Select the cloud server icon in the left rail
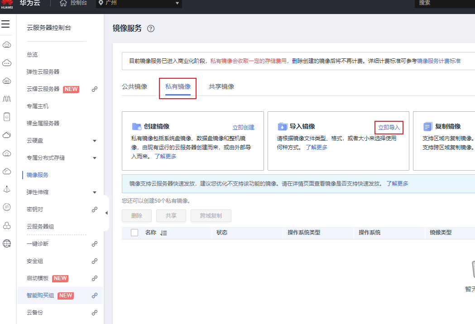This screenshot has height=324, width=475. tap(6, 44)
